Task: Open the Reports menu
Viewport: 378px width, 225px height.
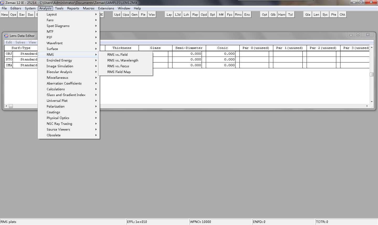Action: coord(73,8)
